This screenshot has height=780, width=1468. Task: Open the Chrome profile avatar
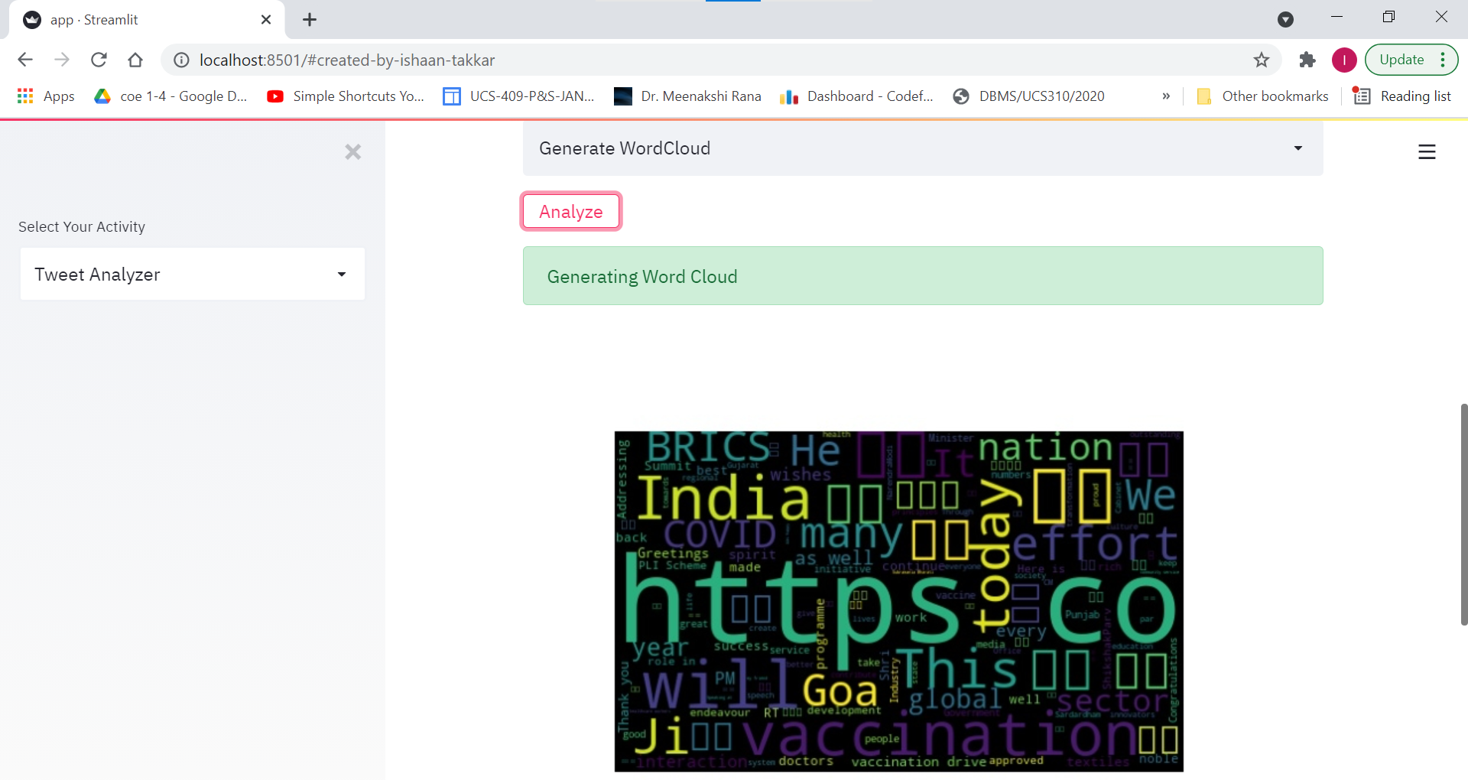point(1344,60)
